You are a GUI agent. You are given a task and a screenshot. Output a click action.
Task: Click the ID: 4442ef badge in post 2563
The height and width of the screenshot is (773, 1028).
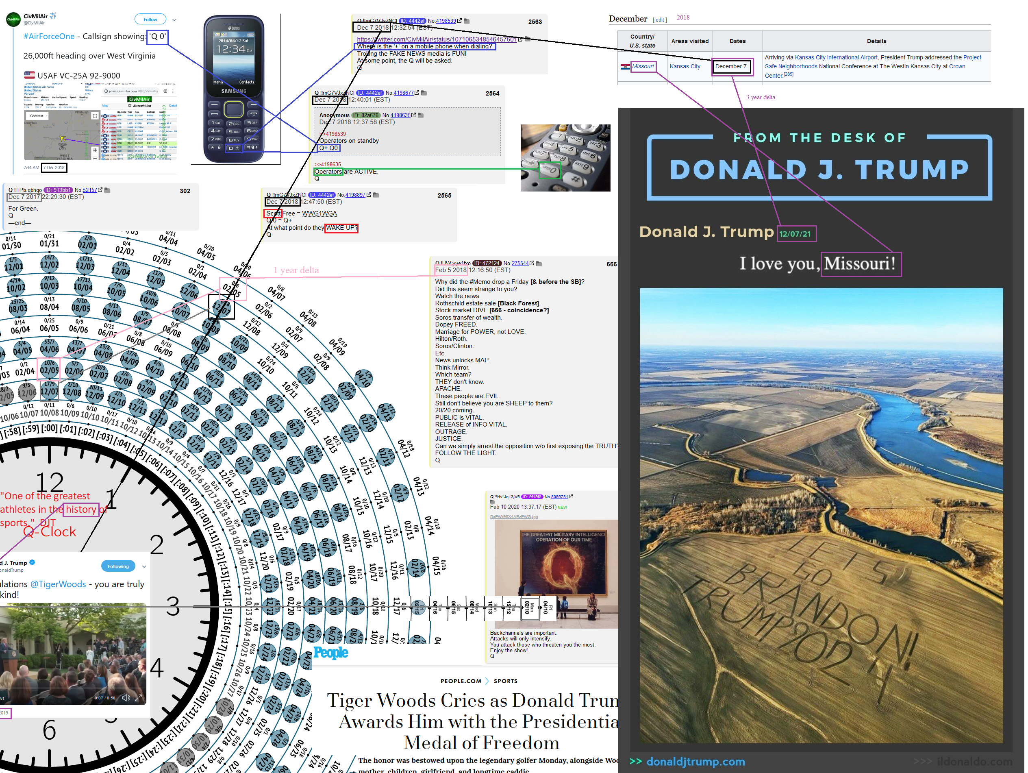[x=413, y=21]
